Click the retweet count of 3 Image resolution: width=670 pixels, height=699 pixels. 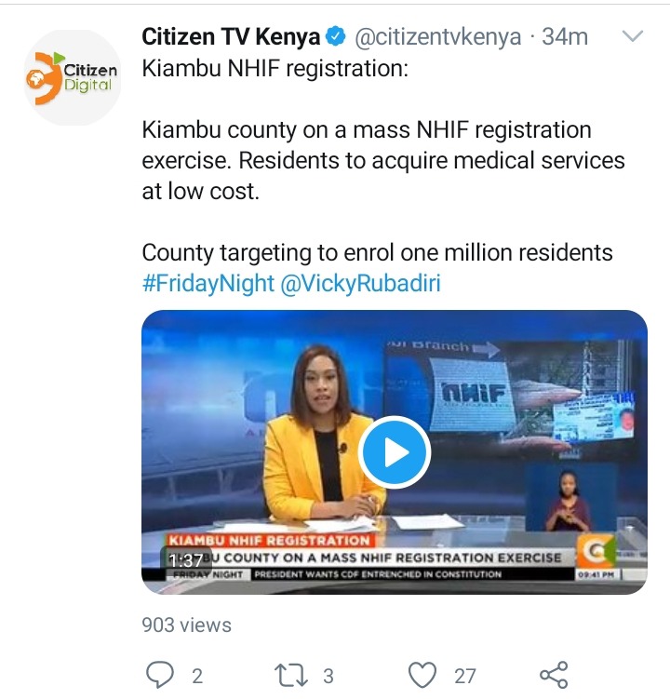(x=328, y=677)
